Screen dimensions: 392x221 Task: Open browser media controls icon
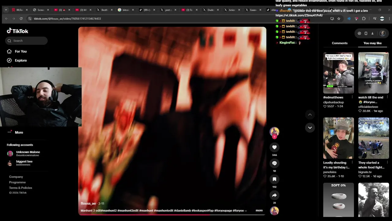375,19
